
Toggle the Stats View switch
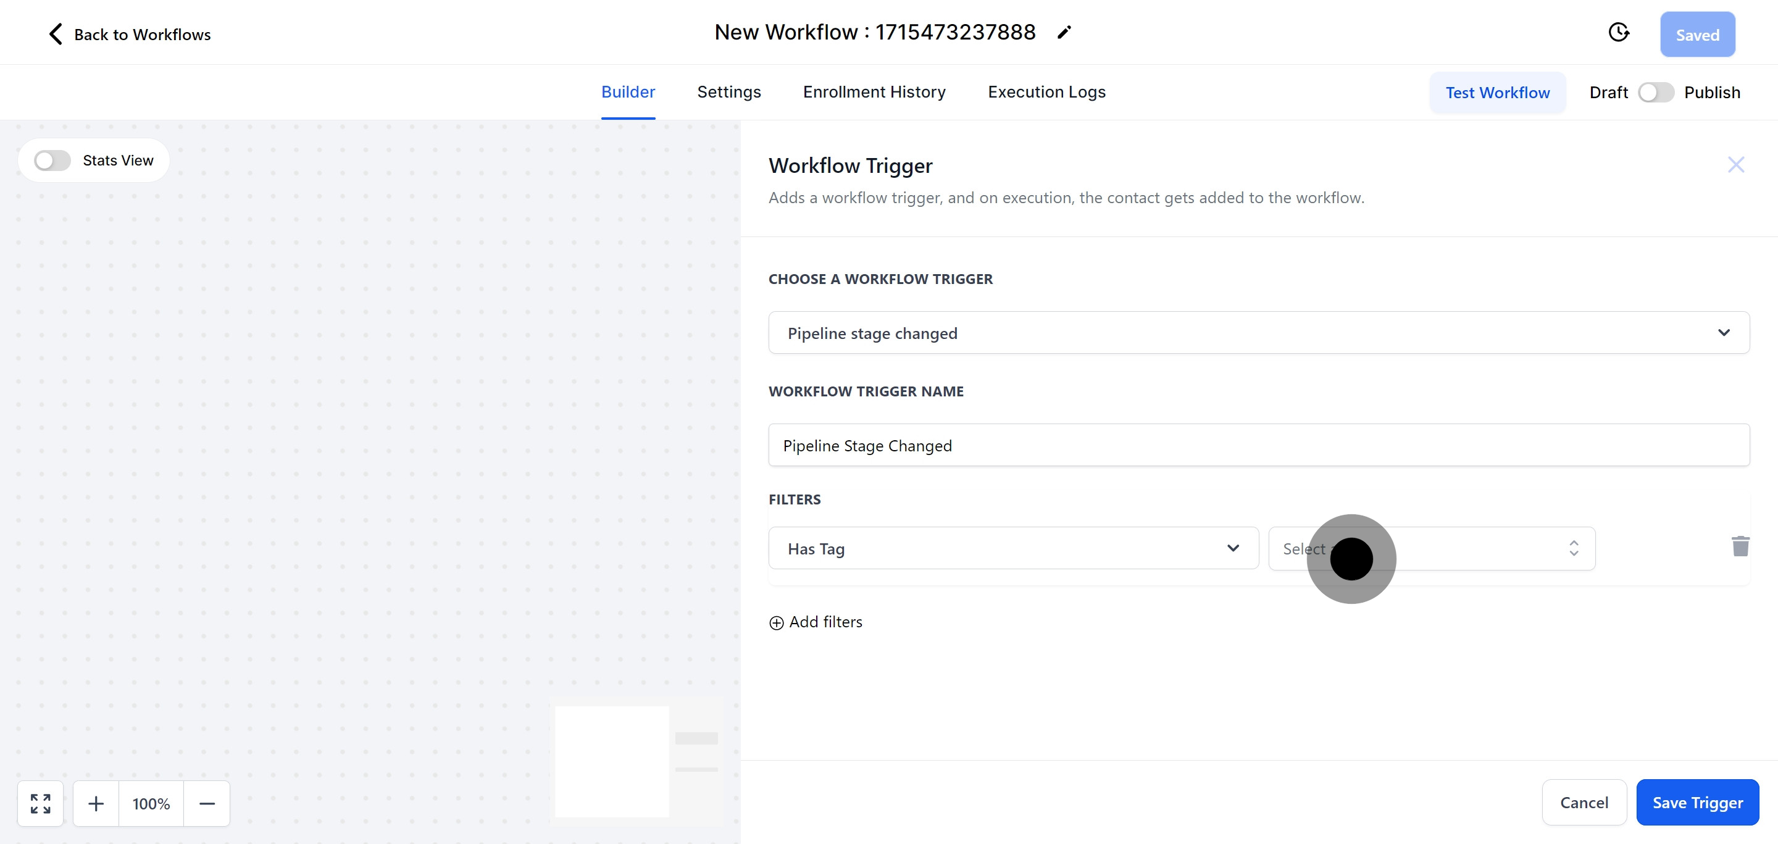(x=52, y=161)
